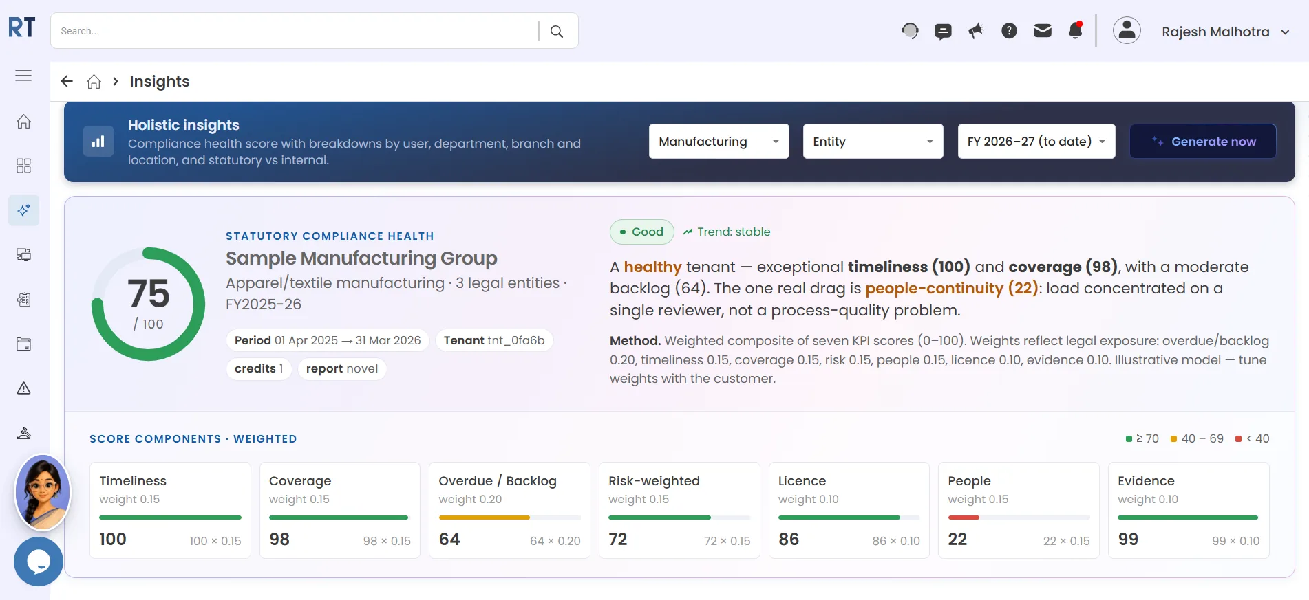Click in the Search input field
Image resolution: width=1309 pixels, height=600 pixels.
[295, 31]
